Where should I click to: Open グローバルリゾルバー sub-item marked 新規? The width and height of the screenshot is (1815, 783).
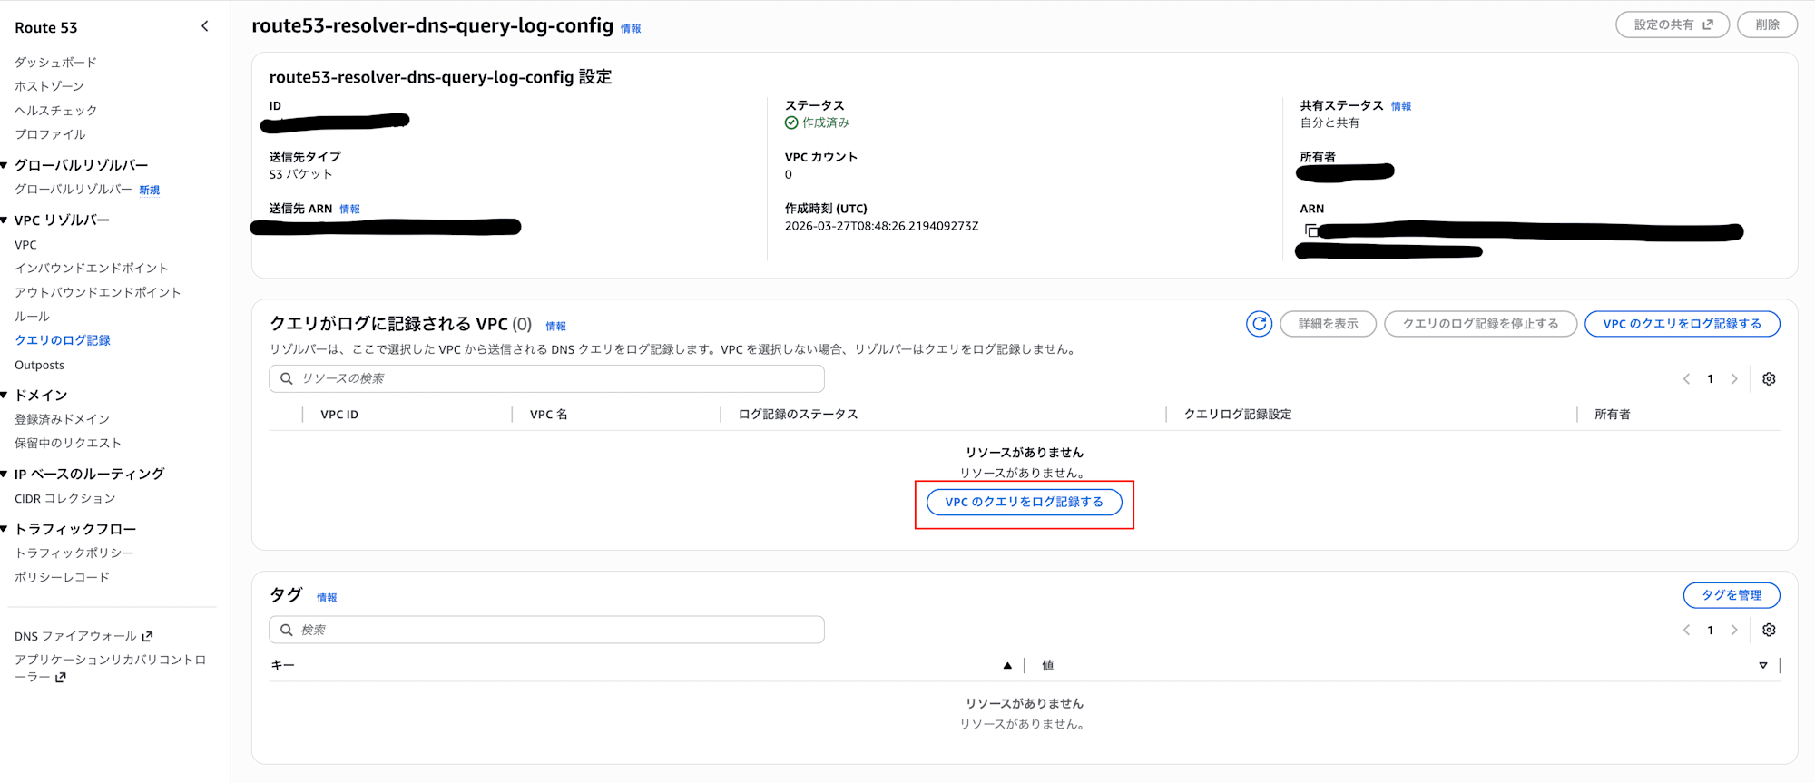coord(74,190)
